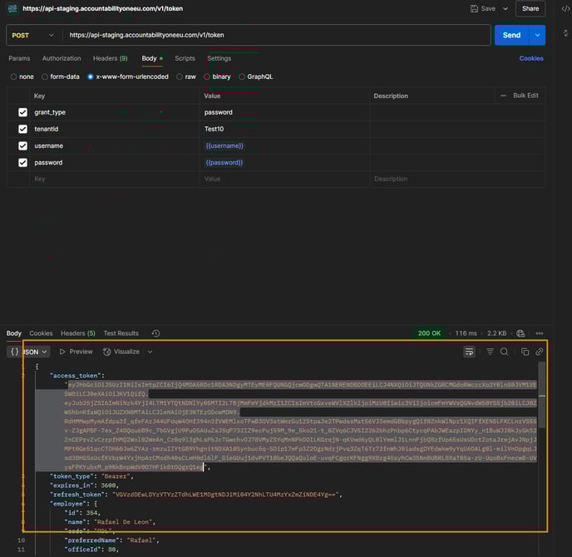Open the response Headers (5) tab
This screenshot has width=572, height=557.
(78, 333)
